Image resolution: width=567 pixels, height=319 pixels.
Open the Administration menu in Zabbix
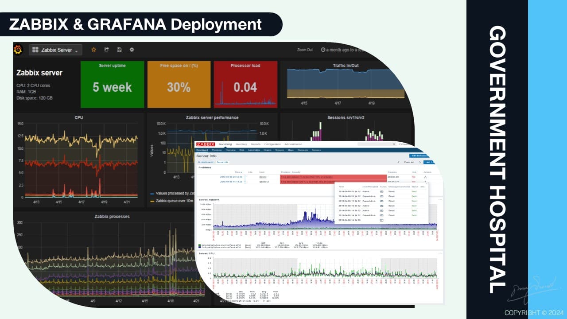pos(293,144)
